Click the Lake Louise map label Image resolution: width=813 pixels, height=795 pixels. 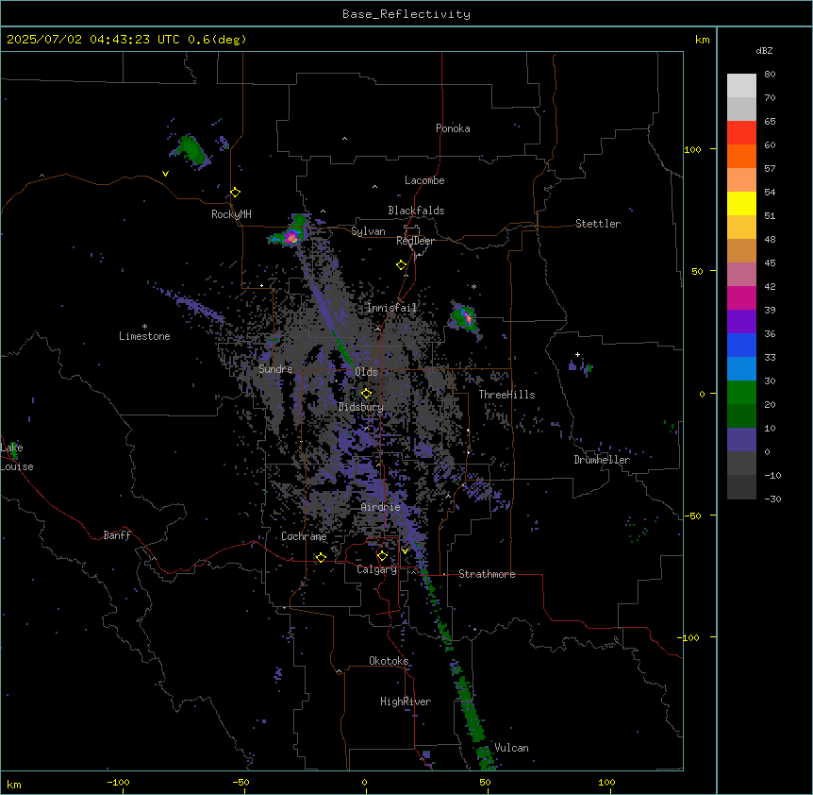coord(17,457)
